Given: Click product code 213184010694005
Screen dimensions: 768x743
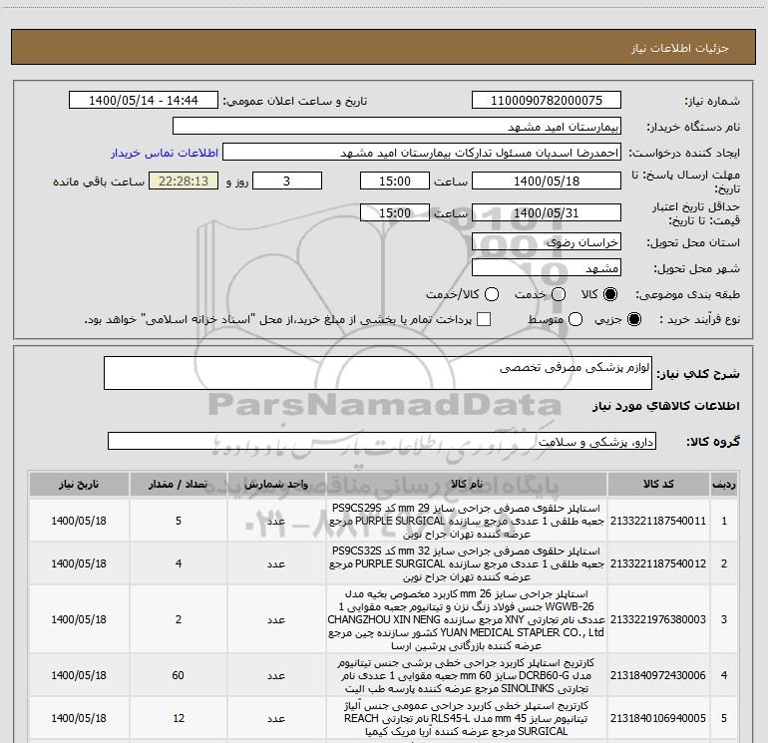Looking at the screenshot, I should (x=658, y=718).
